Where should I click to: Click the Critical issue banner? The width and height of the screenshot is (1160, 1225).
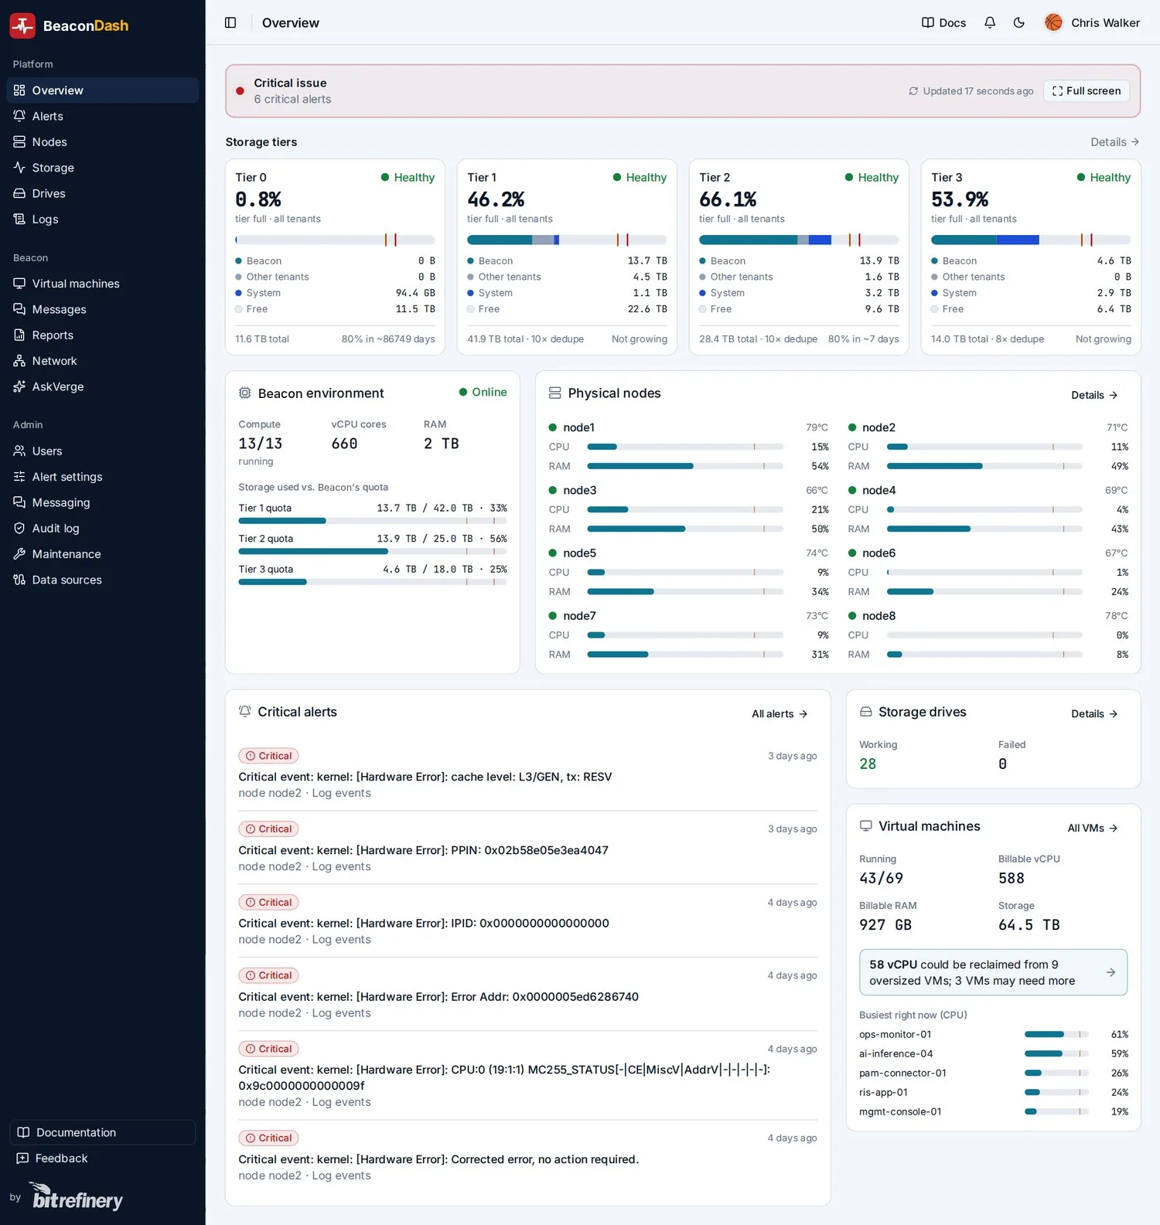(x=682, y=90)
